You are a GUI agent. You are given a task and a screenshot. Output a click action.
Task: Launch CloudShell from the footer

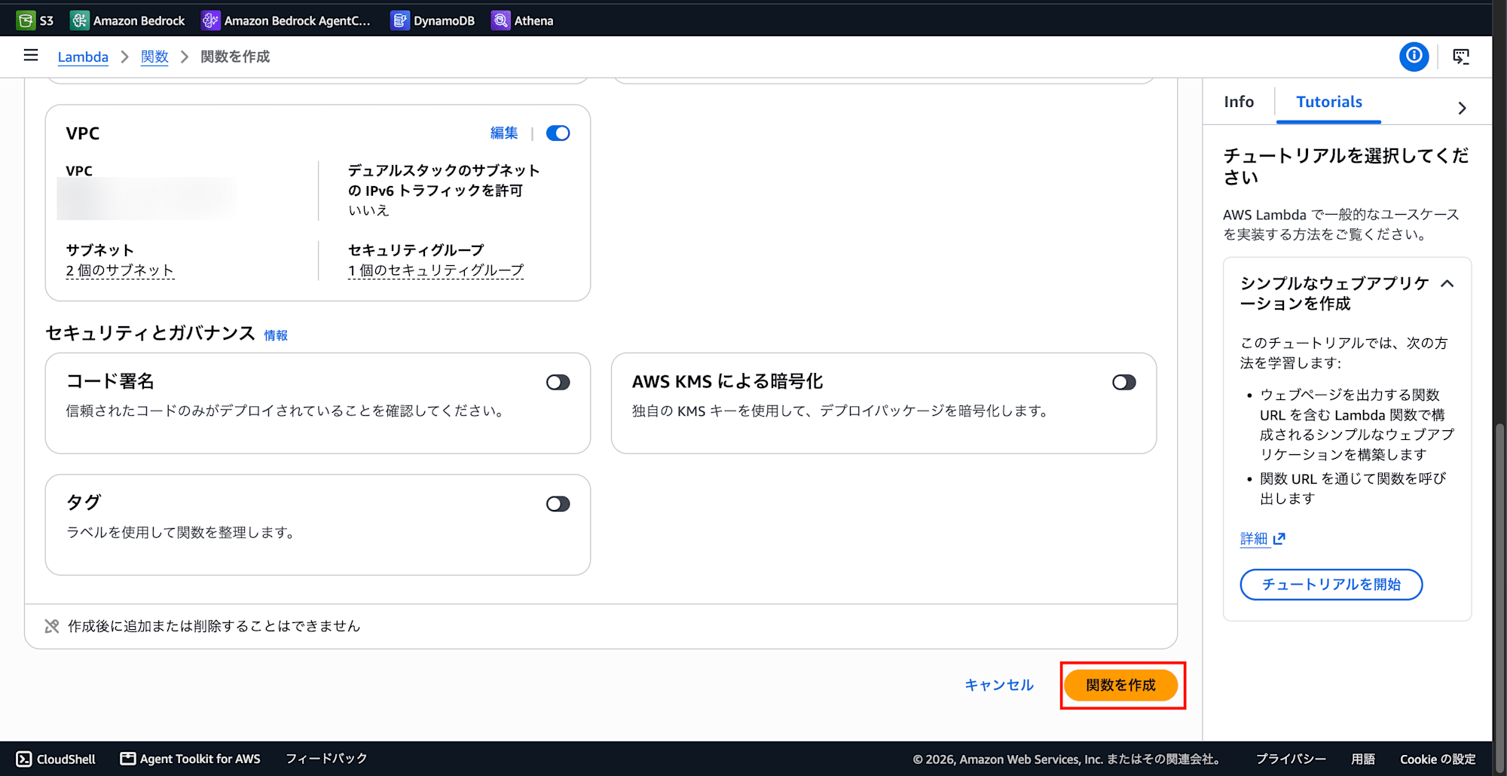click(x=56, y=759)
